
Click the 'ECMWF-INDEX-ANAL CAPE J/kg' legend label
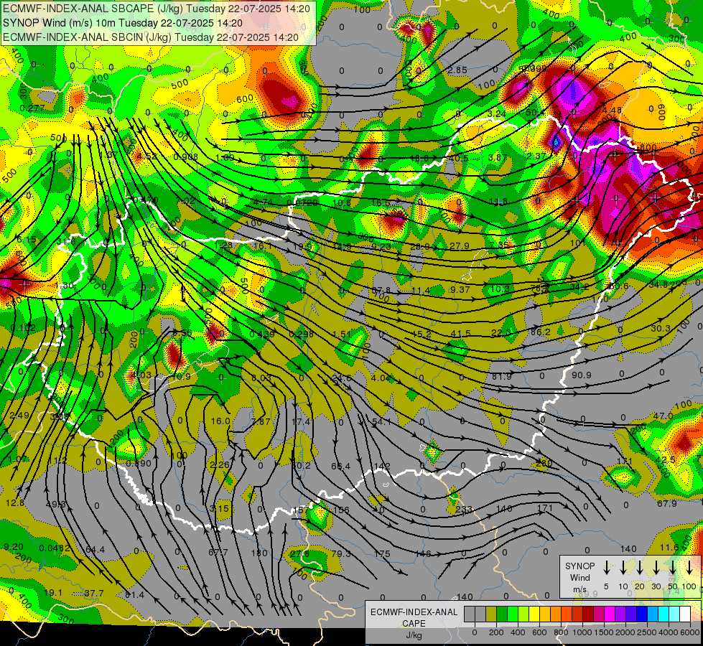point(414,623)
